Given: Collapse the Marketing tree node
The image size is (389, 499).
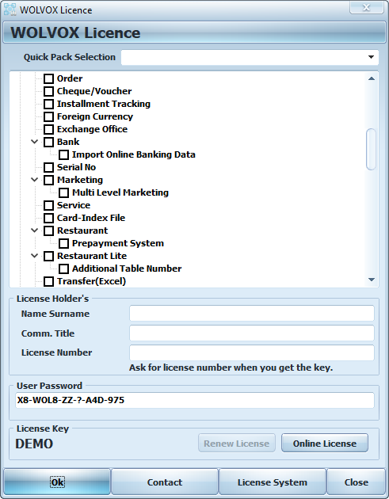Looking at the screenshot, I should click(x=34, y=180).
